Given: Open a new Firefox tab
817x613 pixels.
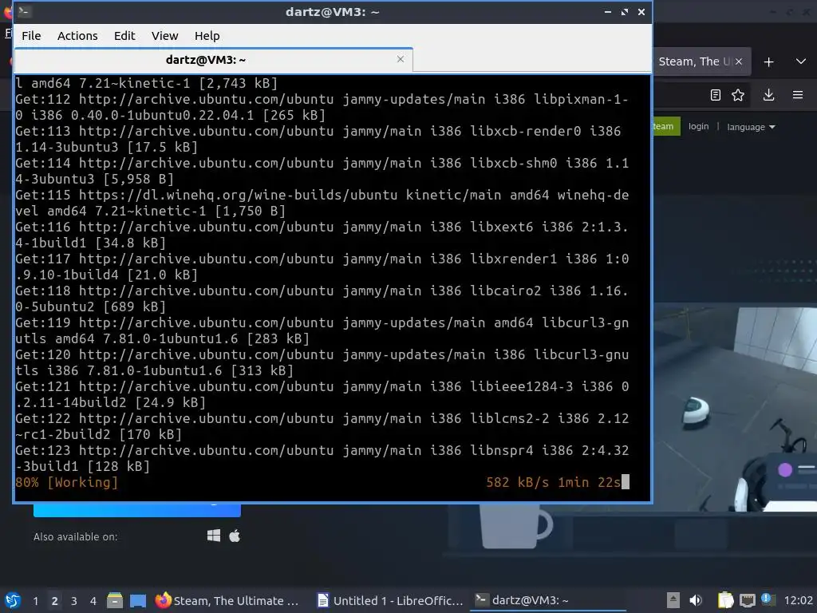Looking at the screenshot, I should 768,62.
